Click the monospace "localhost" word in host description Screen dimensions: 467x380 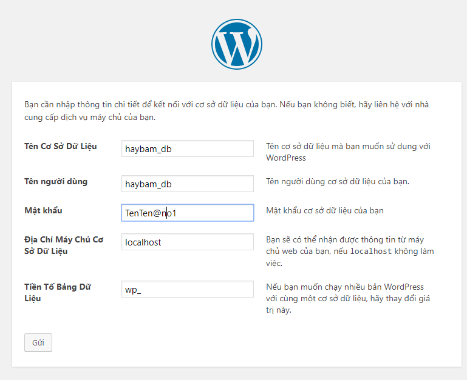371,252
